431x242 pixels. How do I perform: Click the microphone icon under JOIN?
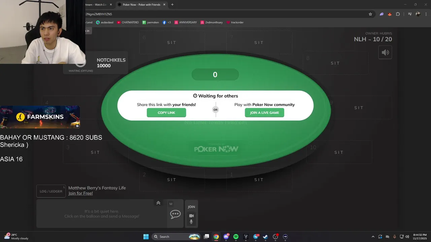pyautogui.click(x=191, y=222)
